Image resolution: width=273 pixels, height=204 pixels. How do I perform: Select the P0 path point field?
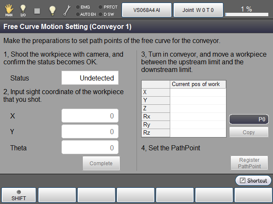point(249,120)
